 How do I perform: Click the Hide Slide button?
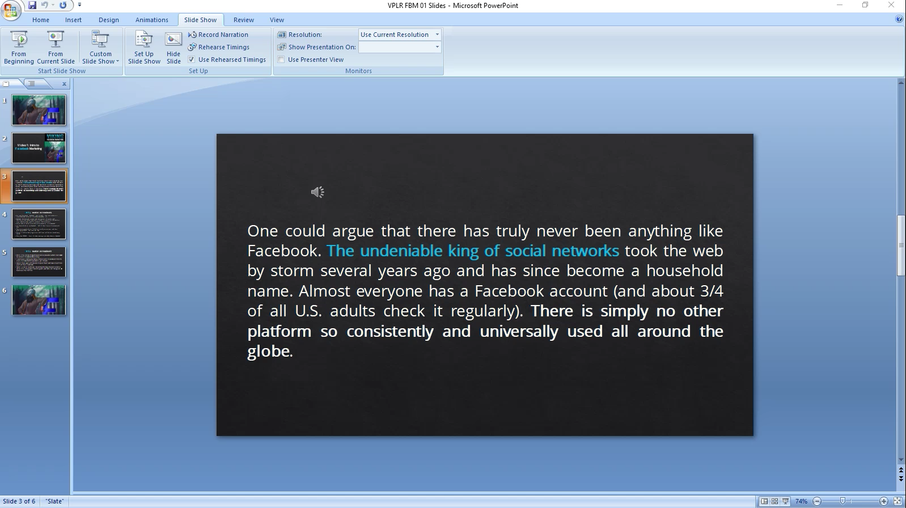click(173, 48)
